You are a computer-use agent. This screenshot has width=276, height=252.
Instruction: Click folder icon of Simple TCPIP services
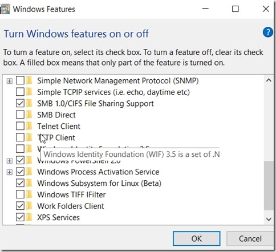(29, 92)
